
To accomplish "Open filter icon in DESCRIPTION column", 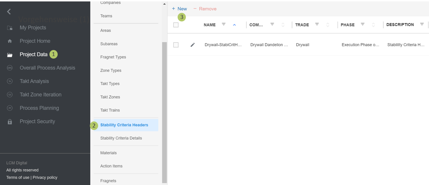I will point(422,25).
